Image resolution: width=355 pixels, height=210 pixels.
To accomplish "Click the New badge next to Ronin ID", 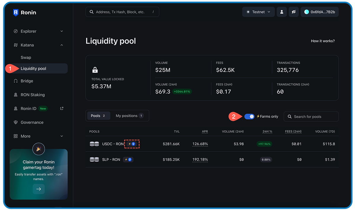I will pos(43,109).
